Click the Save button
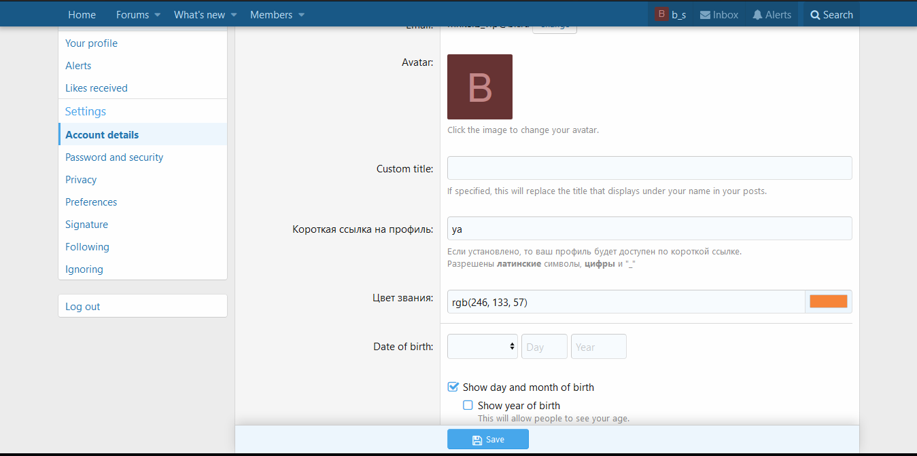Screen dimensions: 917x456 pos(487,439)
